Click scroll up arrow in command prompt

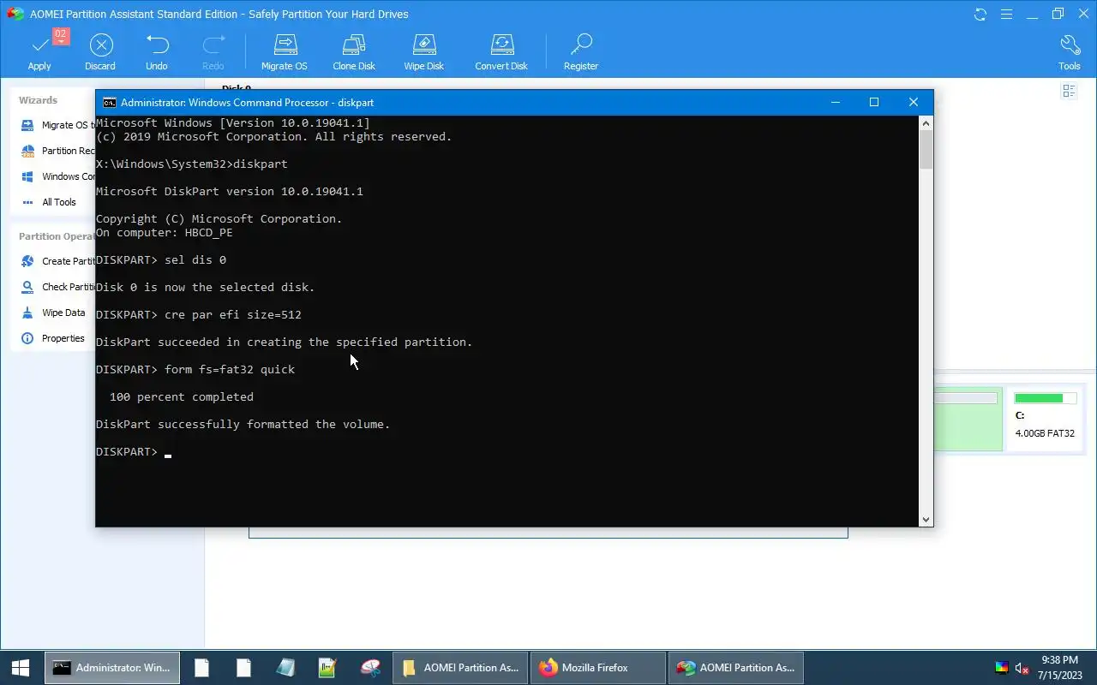926,123
